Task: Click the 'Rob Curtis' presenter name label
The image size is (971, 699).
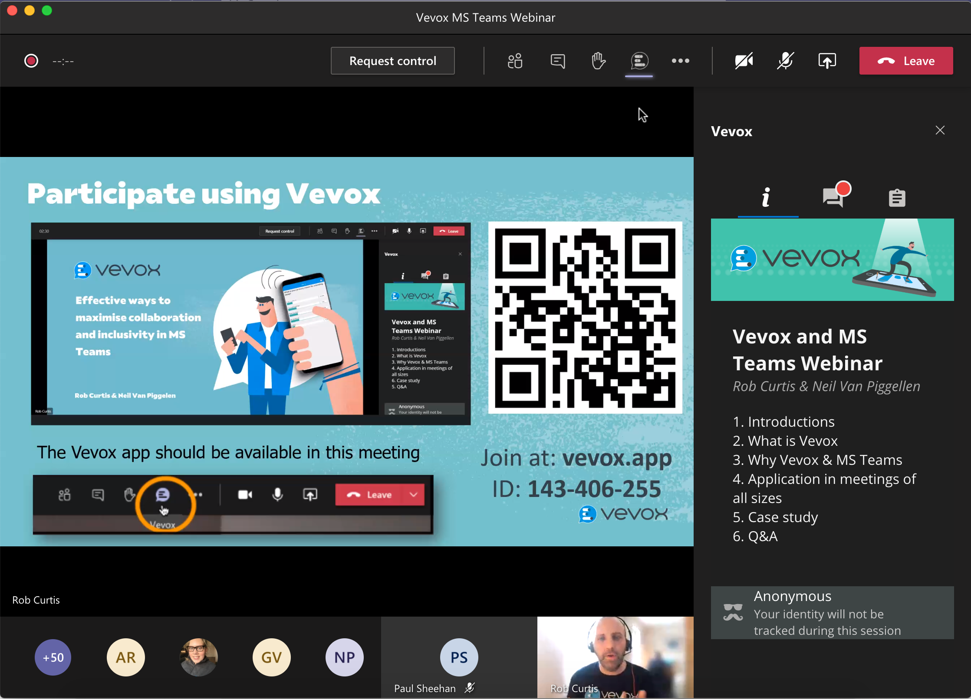Action: [36, 600]
